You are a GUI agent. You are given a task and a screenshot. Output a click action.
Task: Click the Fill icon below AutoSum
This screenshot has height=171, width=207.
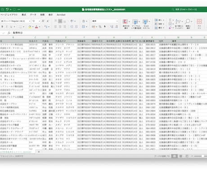pos(170,24)
